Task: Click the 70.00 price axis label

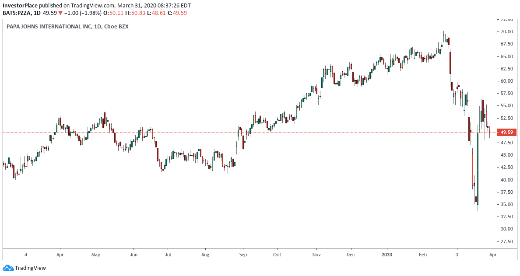Action: point(507,32)
